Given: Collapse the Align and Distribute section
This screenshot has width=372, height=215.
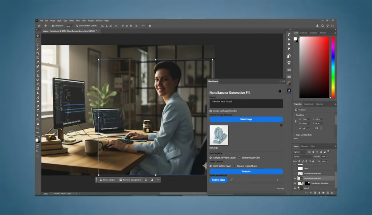Looking at the screenshot, I should tap(295, 135).
